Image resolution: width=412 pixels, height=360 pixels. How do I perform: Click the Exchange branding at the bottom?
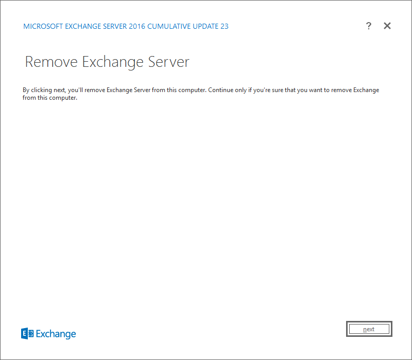48,333
